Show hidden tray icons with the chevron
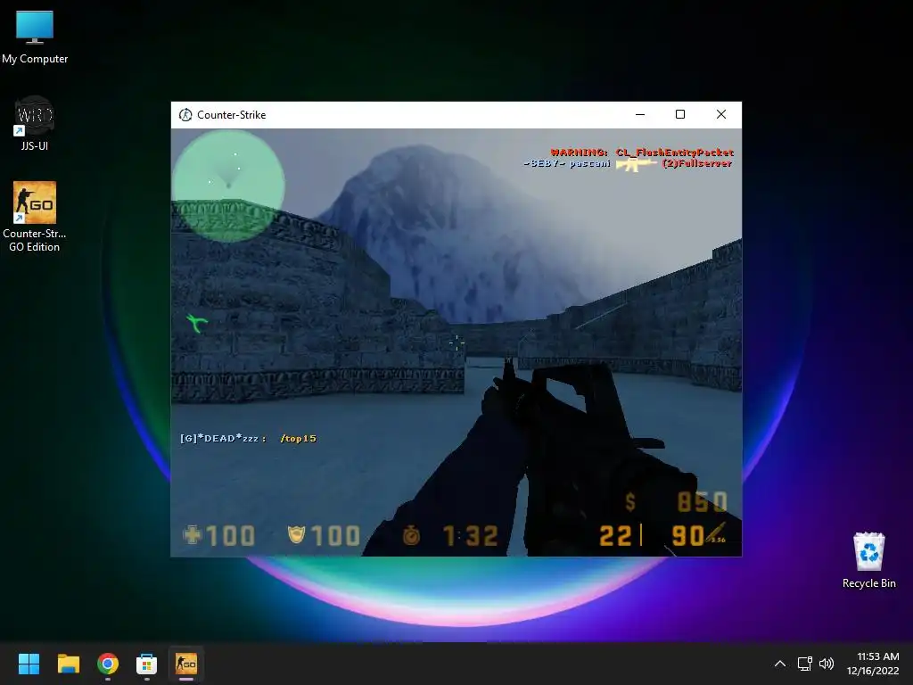This screenshot has width=913, height=685. pyautogui.click(x=780, y=664)
